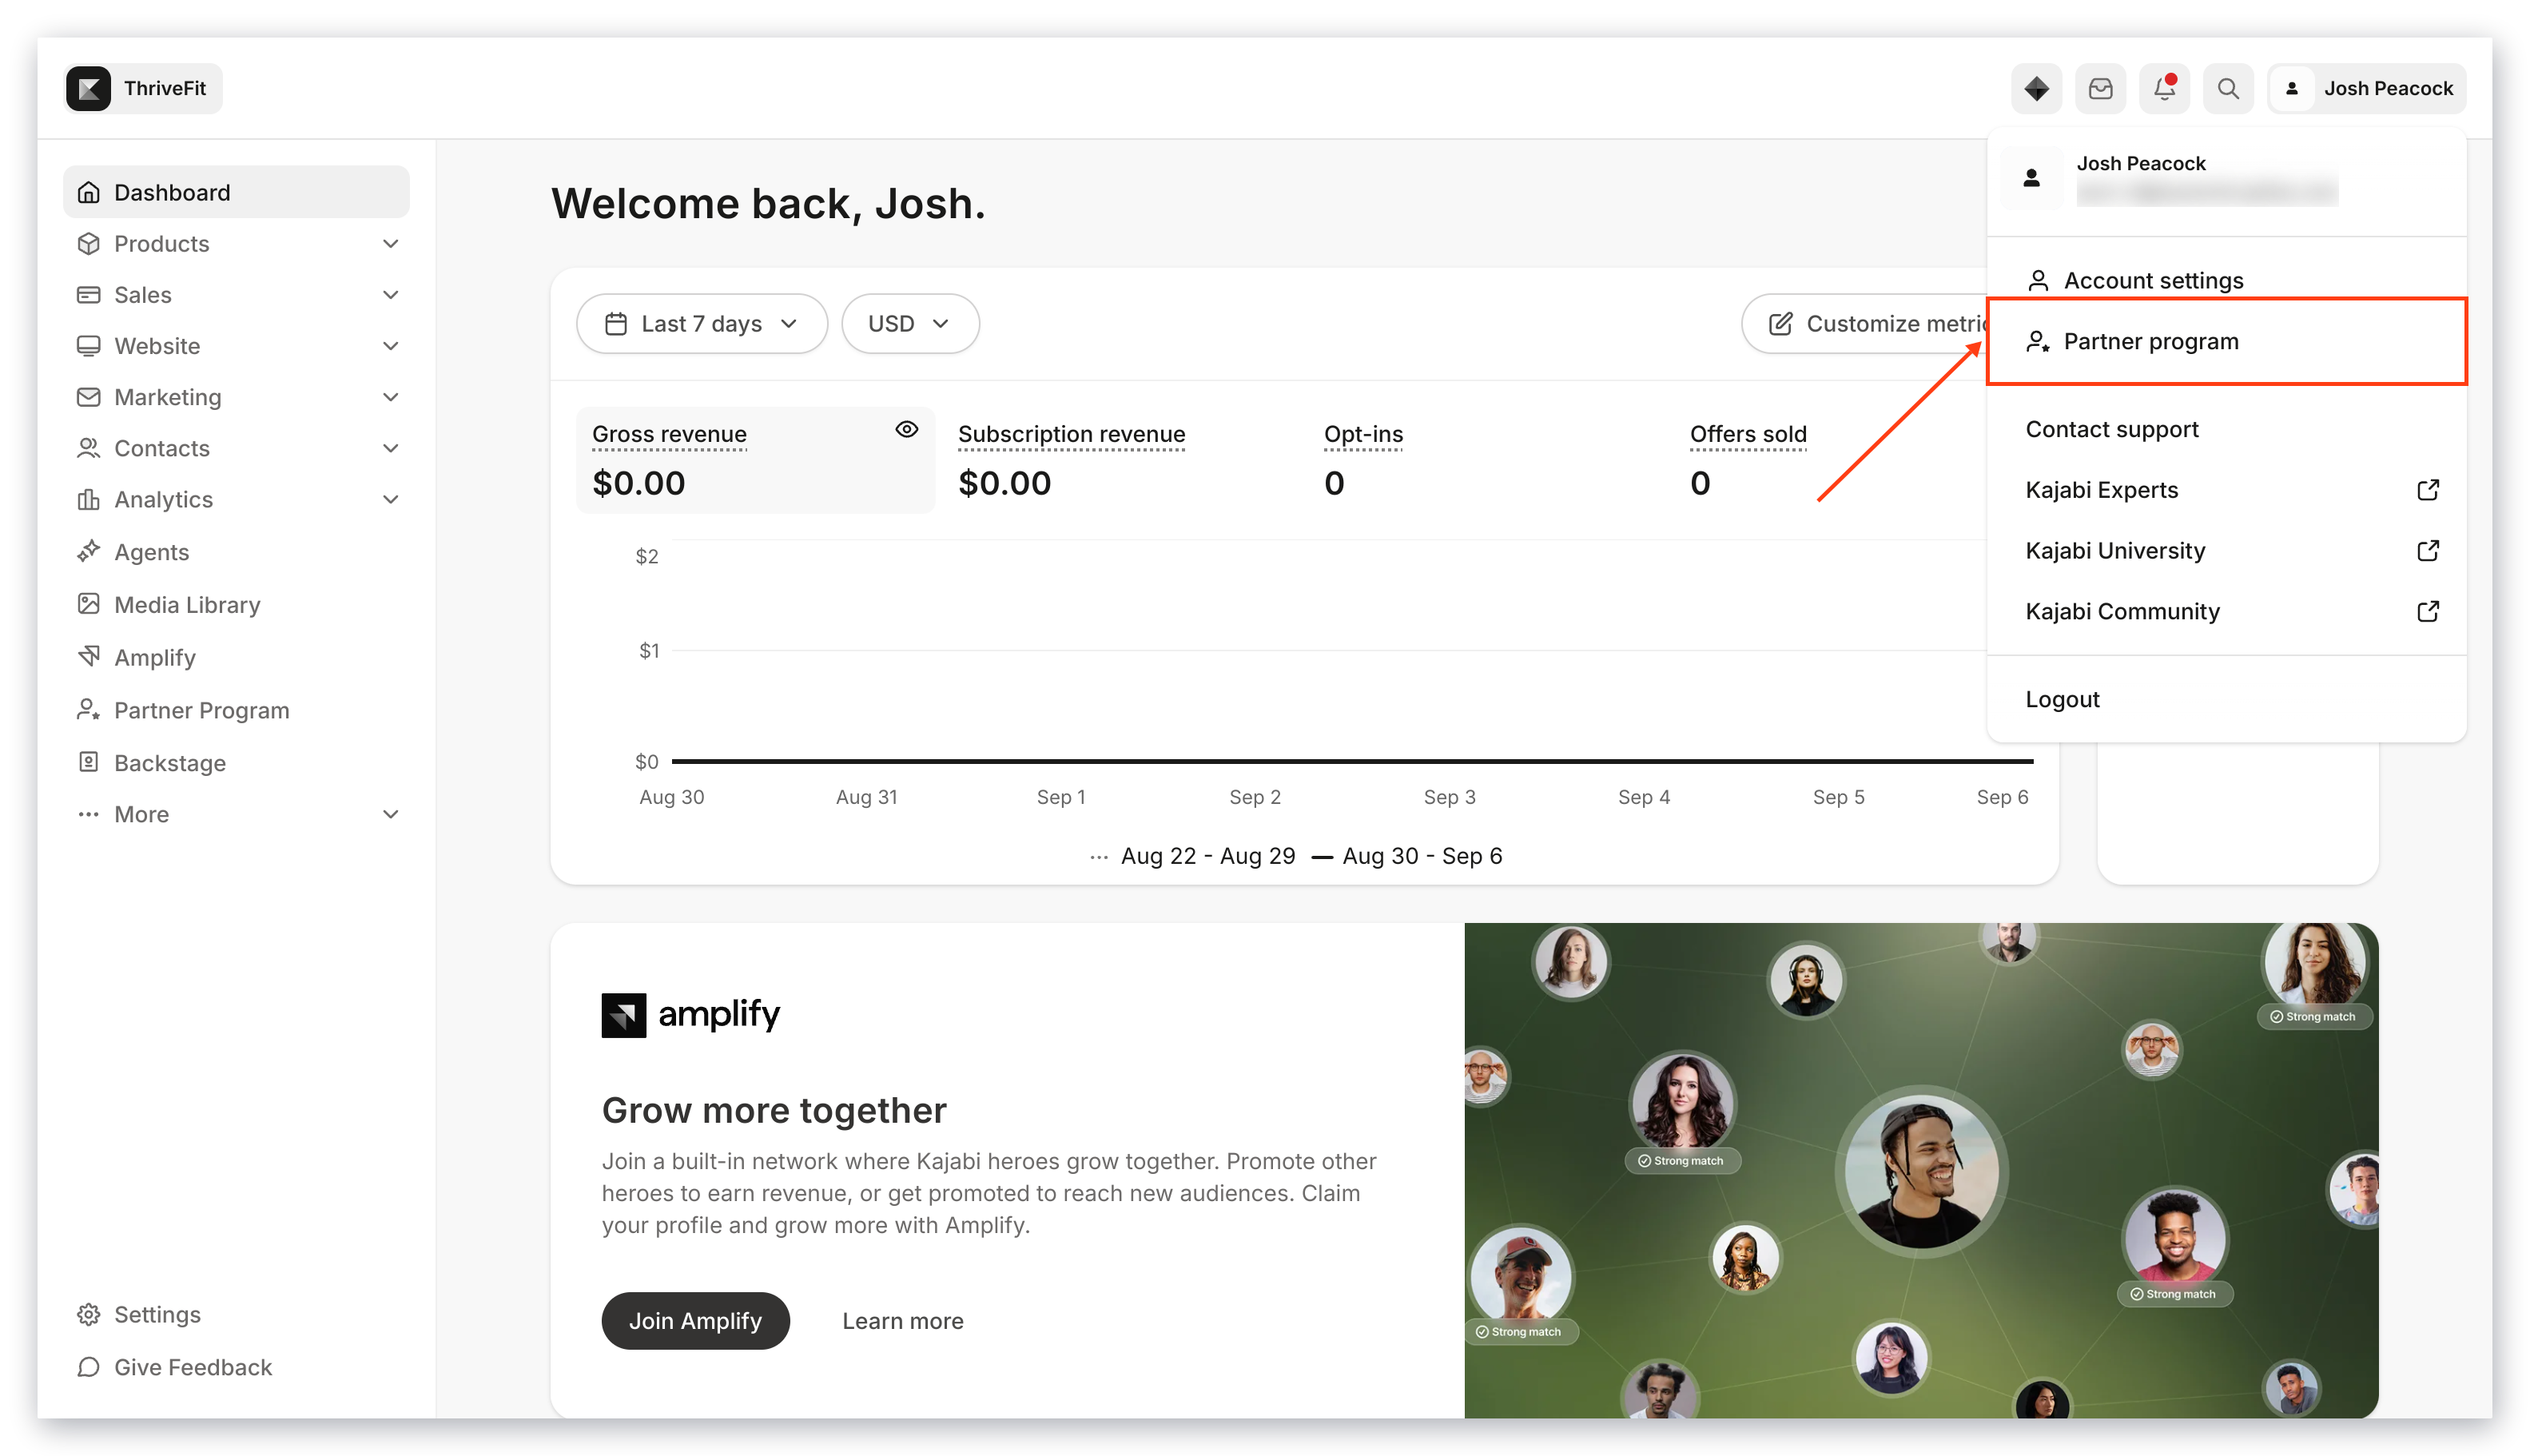
Task: Select the Gross revenue metric card
Action: tap(756, 460)
